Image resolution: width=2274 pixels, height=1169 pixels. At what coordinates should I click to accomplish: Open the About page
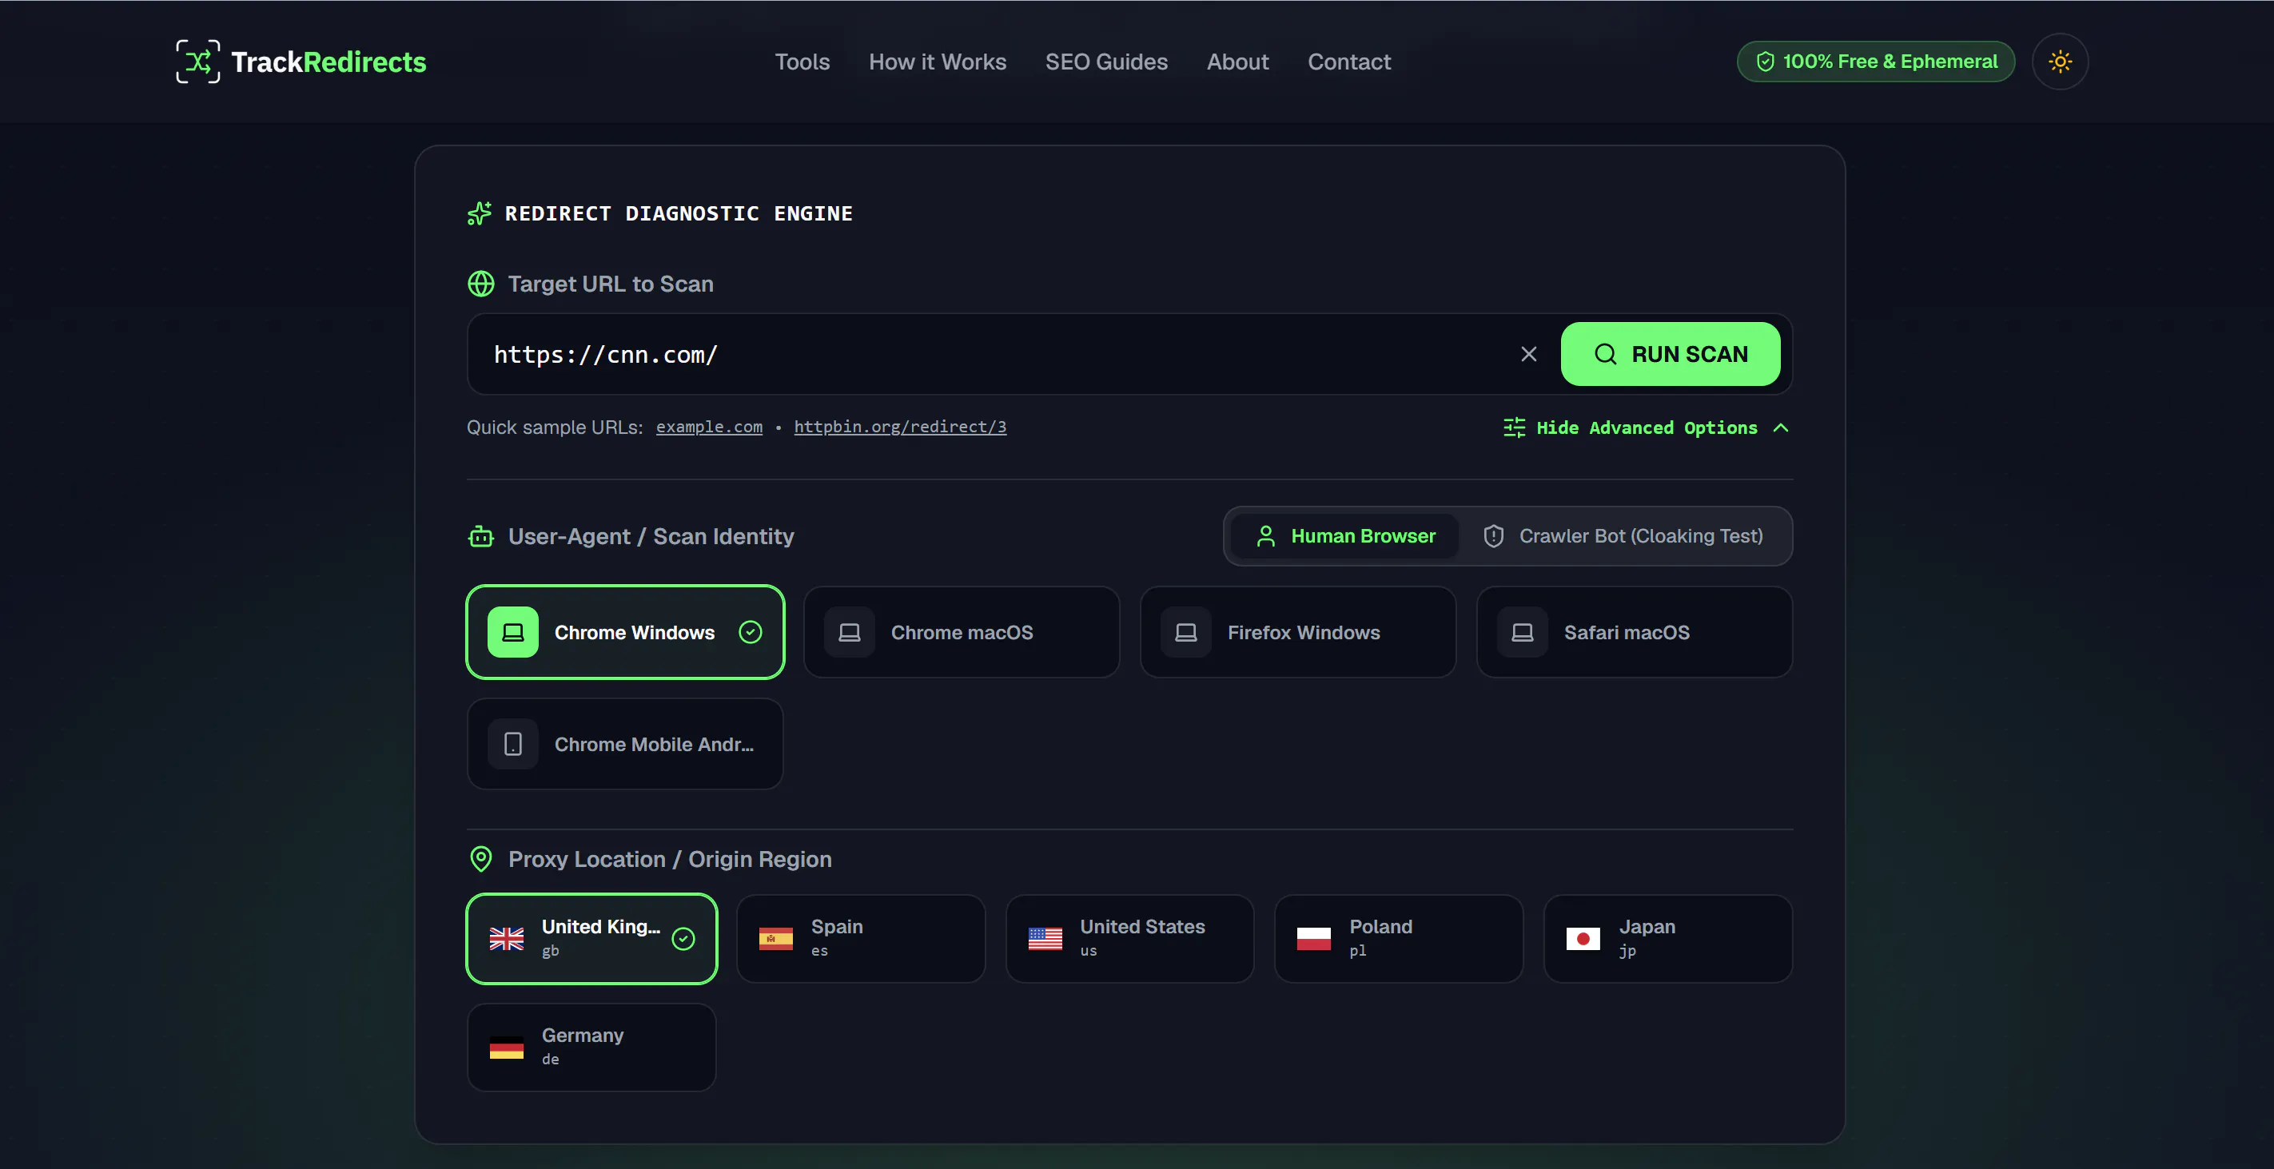point(1237,62)
